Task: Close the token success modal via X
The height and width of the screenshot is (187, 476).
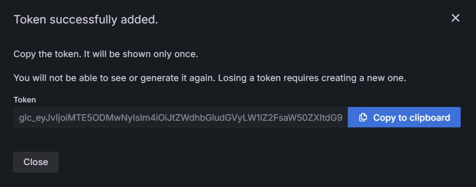Action: coord(456,18)
